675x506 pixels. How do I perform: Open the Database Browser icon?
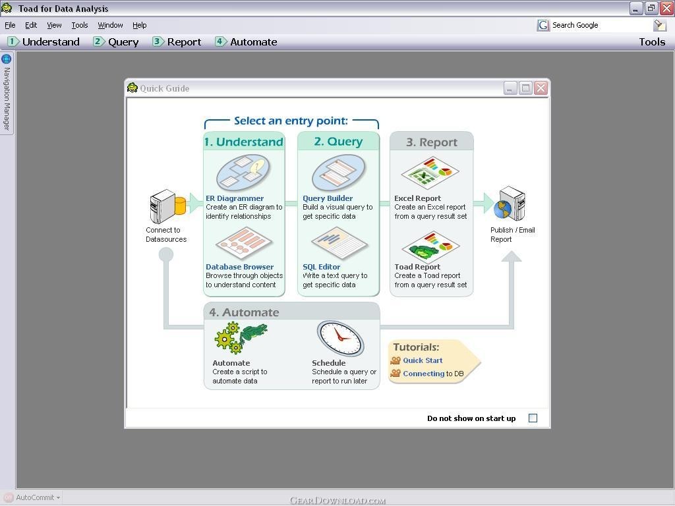(243, 244)
